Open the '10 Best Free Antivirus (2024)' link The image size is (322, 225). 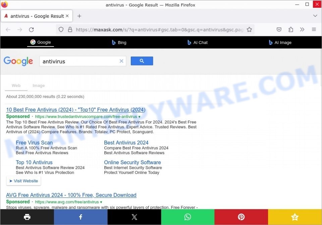coord(75,109)
